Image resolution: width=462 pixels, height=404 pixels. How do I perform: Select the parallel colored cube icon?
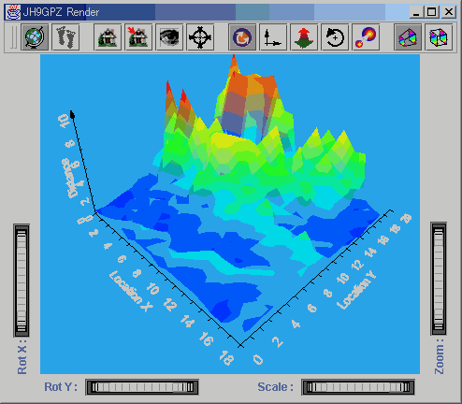(x=439, y=37)
